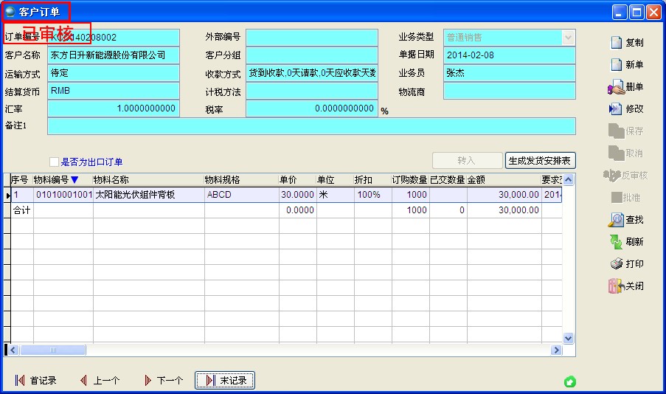
Task: Click 反审核 to un-approve the order
Action: coord(625,175)
